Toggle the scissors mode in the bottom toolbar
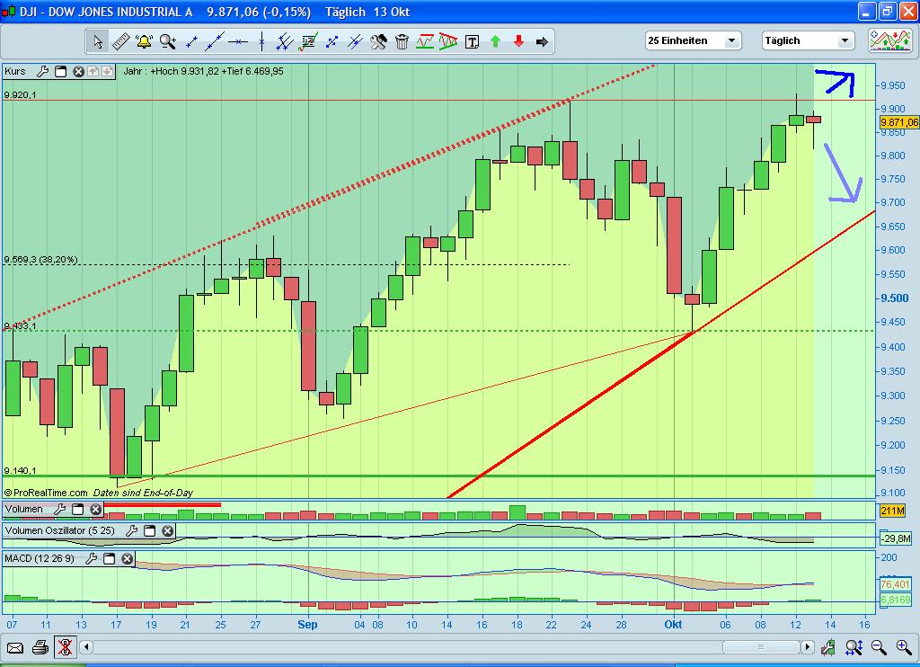The image size is (920, 667). click(65, 646)
